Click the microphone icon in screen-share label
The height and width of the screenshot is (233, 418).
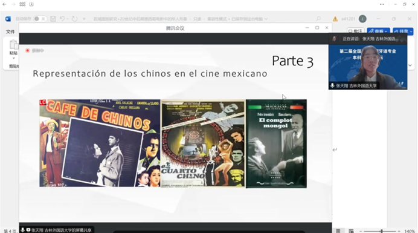click(23, 230)
